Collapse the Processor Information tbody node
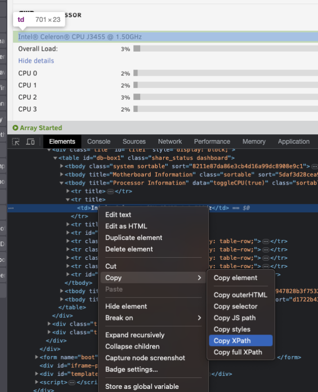This screenshot has width=318, height=392. coord(62,183)
